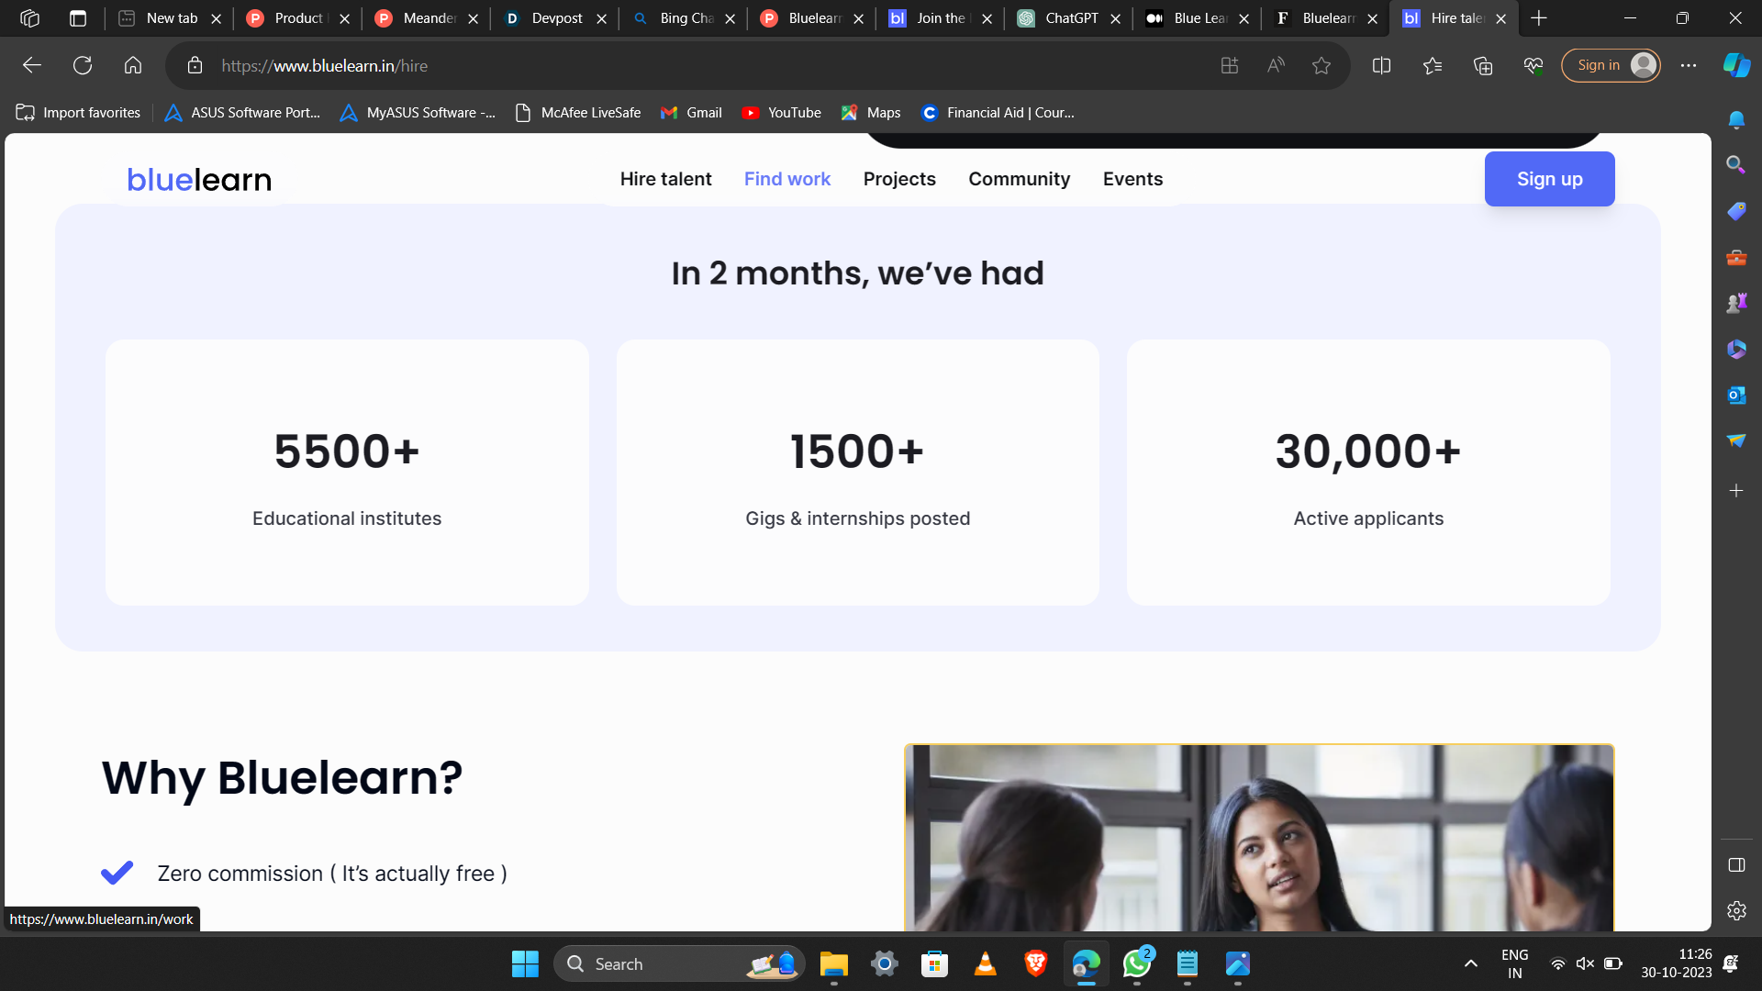
Task: Switch to the ChatGPT tab
Action: point(1070,18)
